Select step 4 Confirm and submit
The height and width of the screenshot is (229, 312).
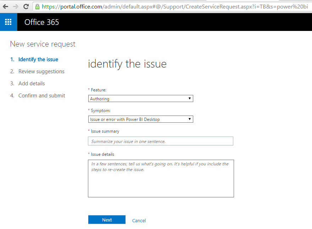(38, 96)
